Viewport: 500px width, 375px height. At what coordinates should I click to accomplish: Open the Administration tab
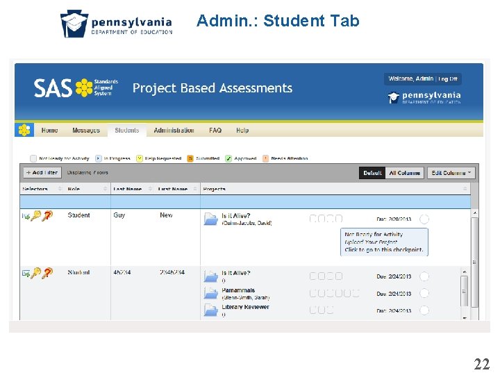(174, 131)
